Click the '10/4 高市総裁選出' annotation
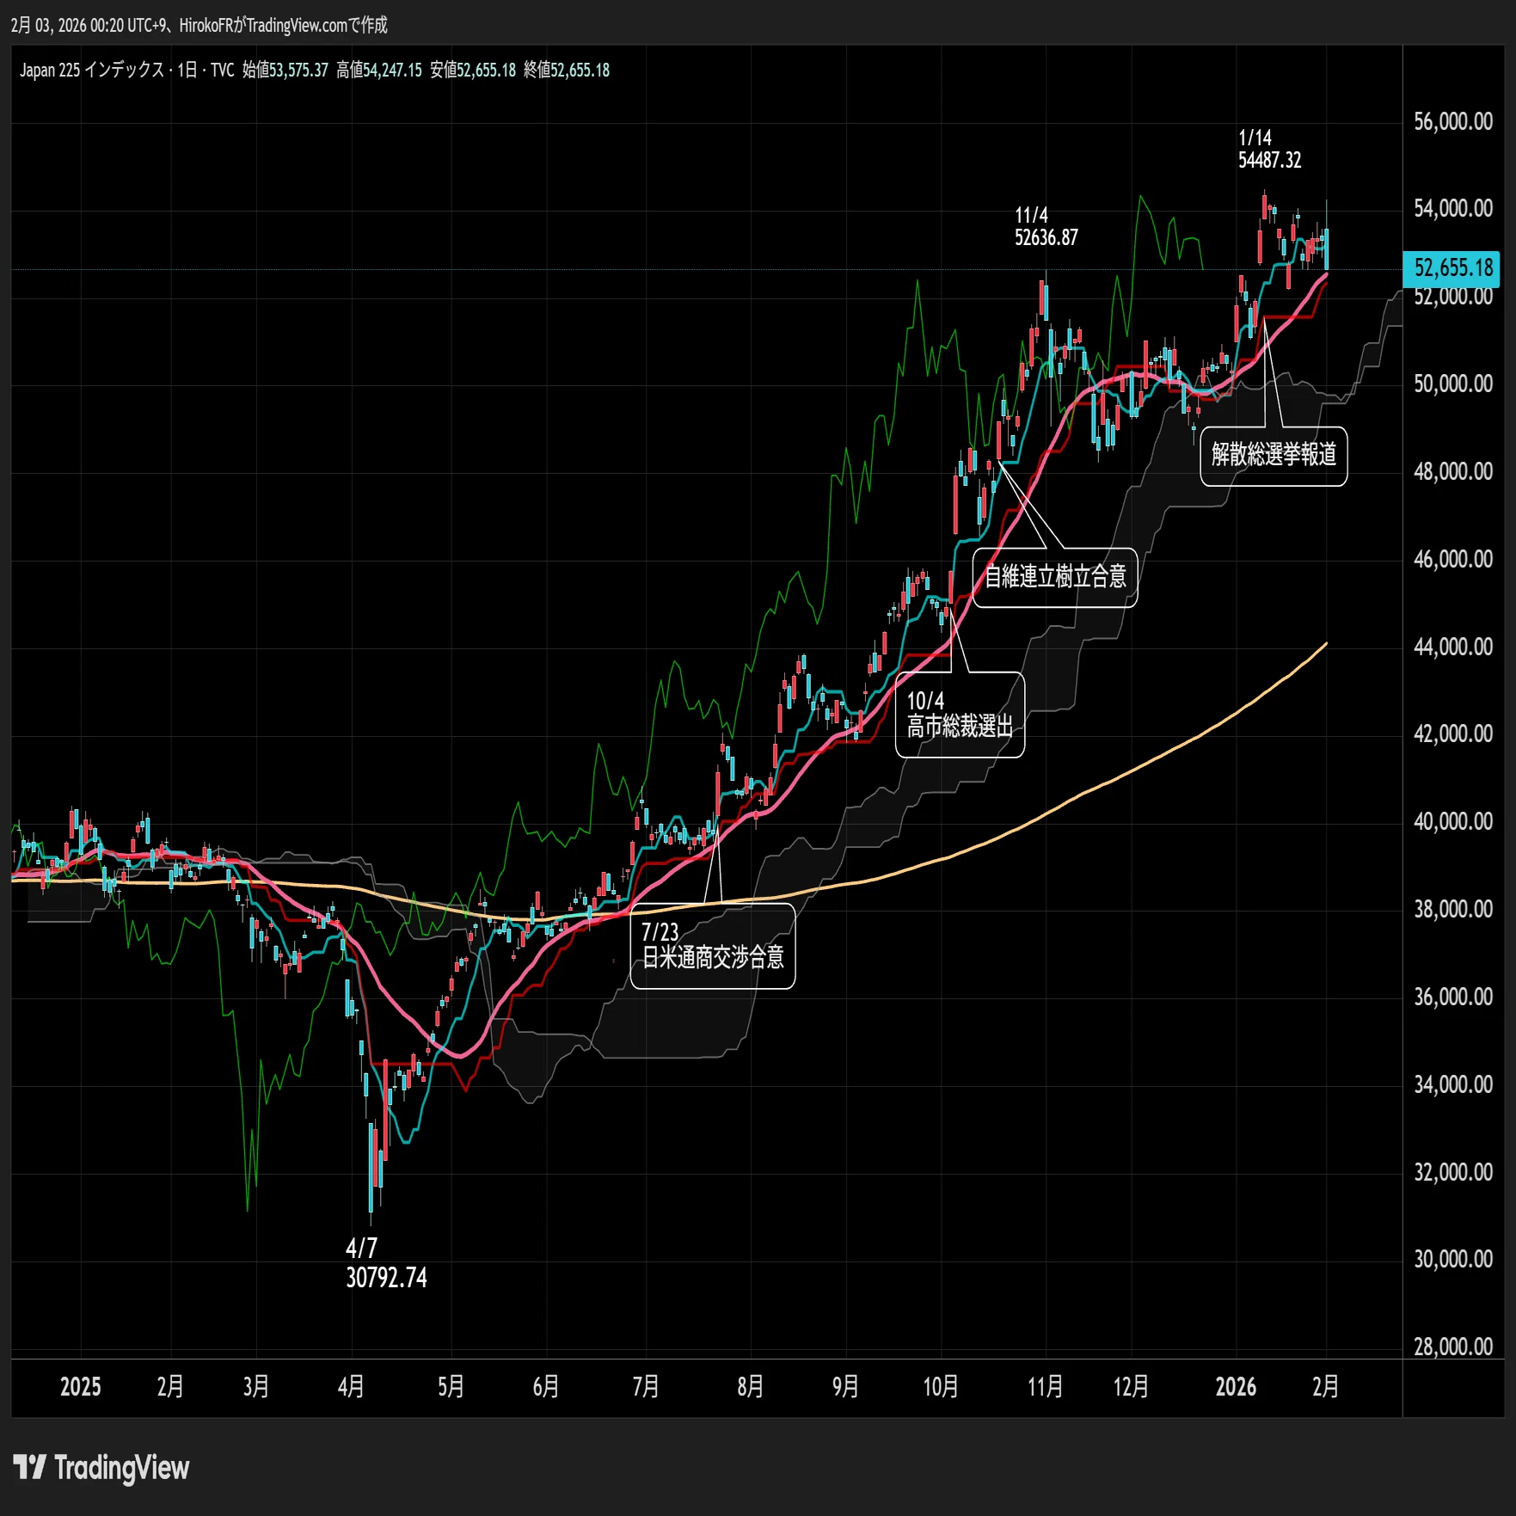Screen dimensions: 1516x1516 pos(960,715)
